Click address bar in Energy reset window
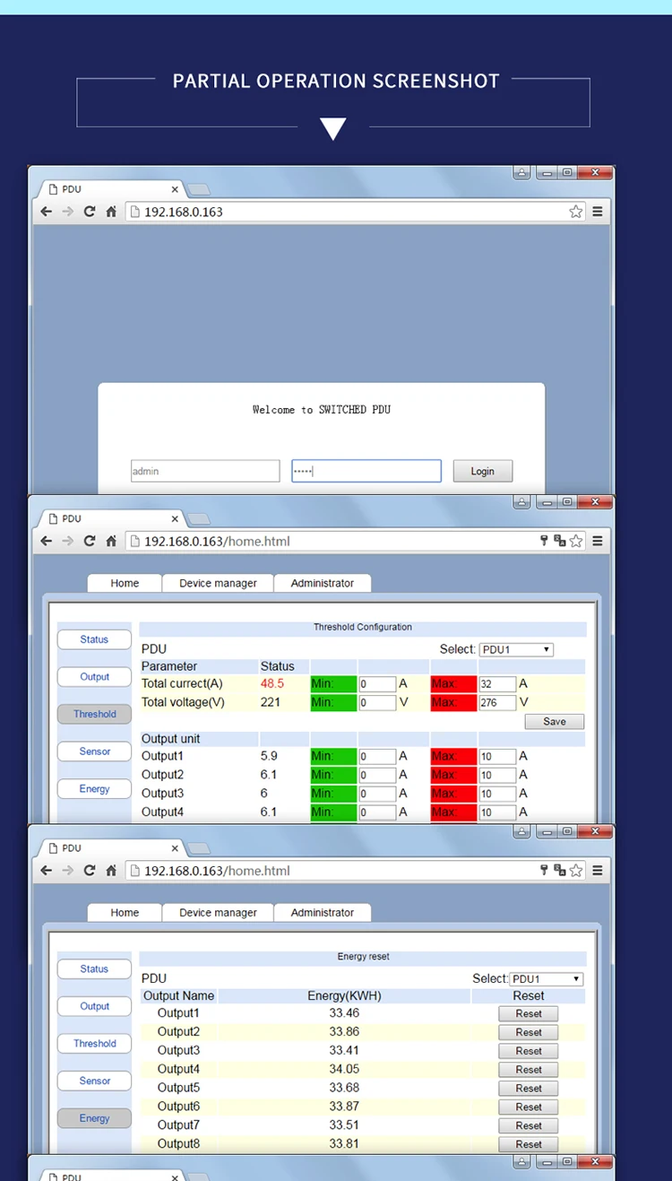Viewport: 672px width, 1181px height. click(356, 871)
